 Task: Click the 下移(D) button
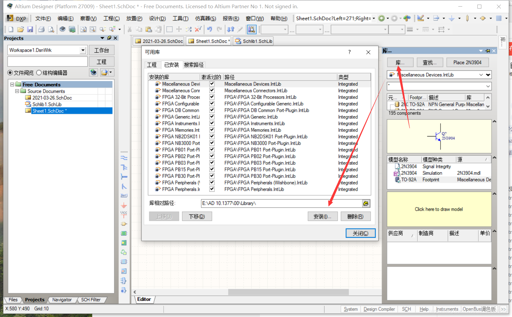pos(197,216)
